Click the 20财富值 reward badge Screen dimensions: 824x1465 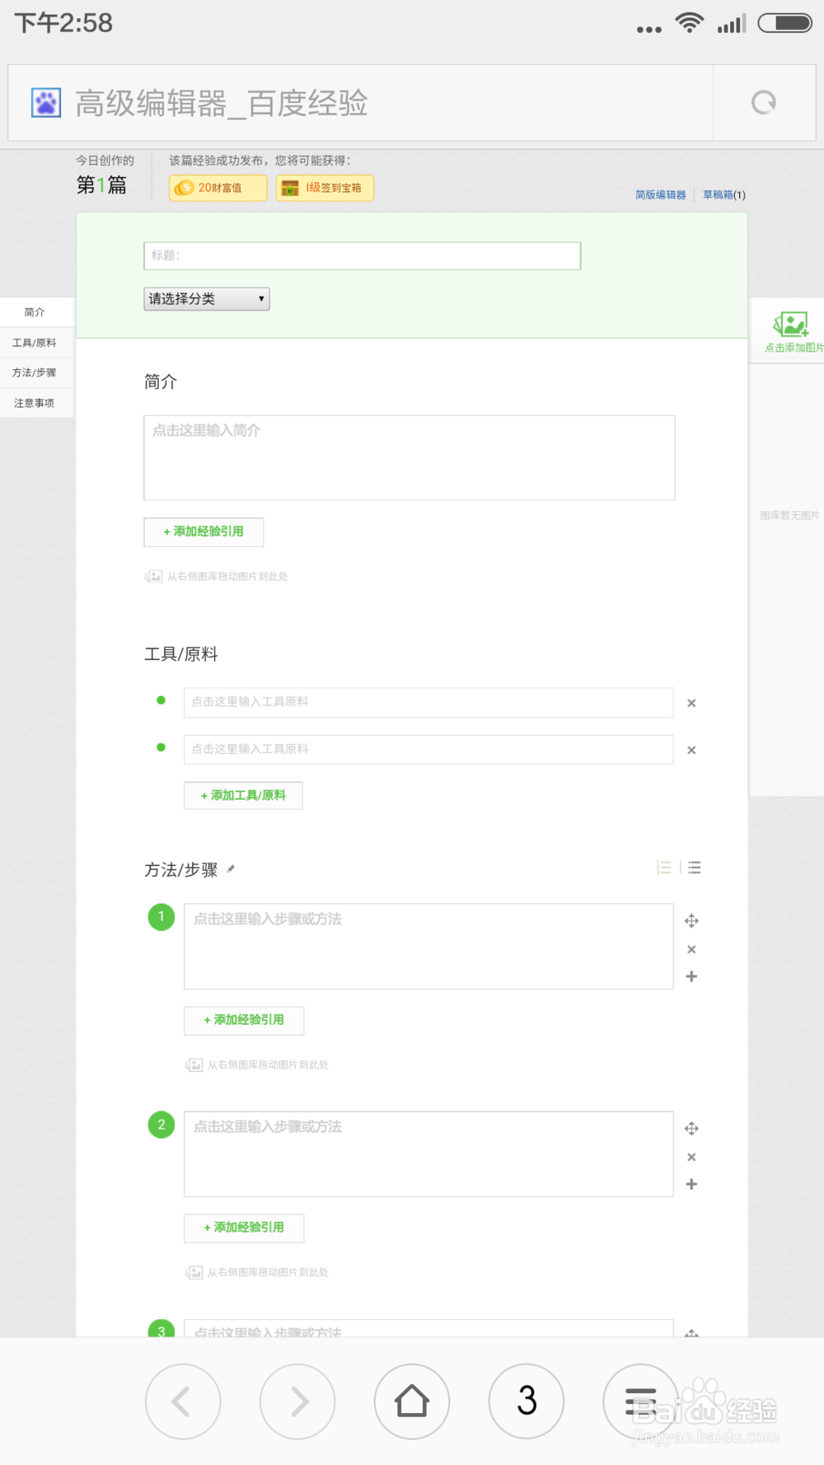point(218,188)
